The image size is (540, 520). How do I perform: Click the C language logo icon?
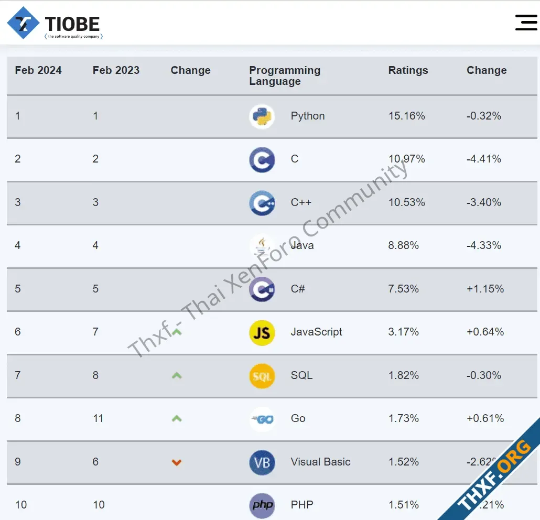262,160
